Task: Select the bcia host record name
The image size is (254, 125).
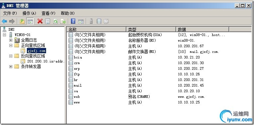Action: point(78,57)
